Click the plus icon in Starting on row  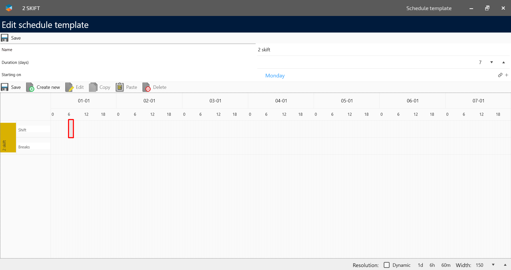[x=507, y=75]
